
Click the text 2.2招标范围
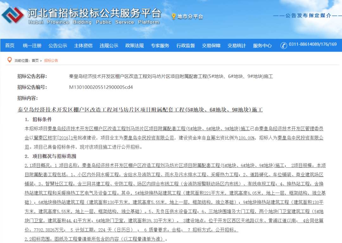(x=38, y=239)
